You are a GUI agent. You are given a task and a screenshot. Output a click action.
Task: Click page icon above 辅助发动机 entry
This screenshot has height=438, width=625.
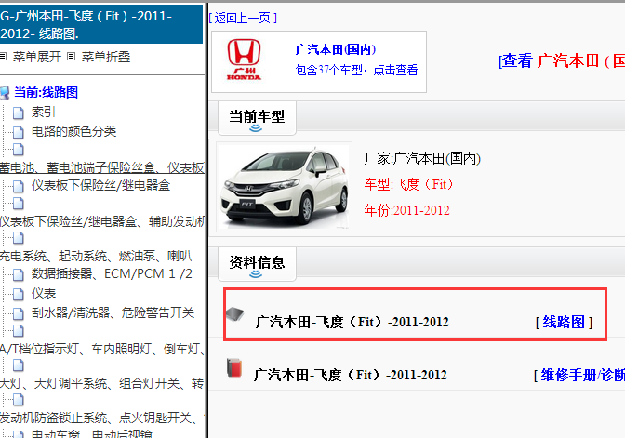[18, 204]
